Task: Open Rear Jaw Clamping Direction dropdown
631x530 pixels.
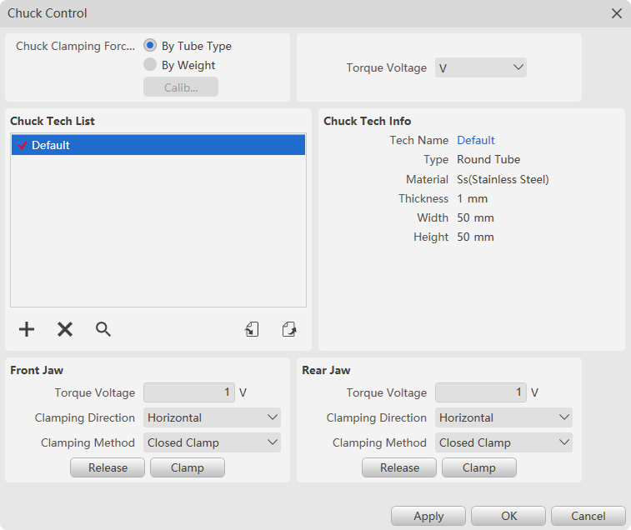Action: pyautogui.click(x=503, y=417)
